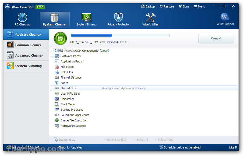The width and height of the screenshot is (244, 156).
Task: Choose the Recommended selection link
Action: click(116, 140)
